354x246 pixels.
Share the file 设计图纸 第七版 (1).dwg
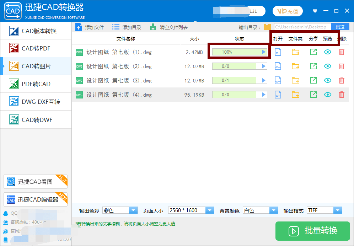[313, 52]
